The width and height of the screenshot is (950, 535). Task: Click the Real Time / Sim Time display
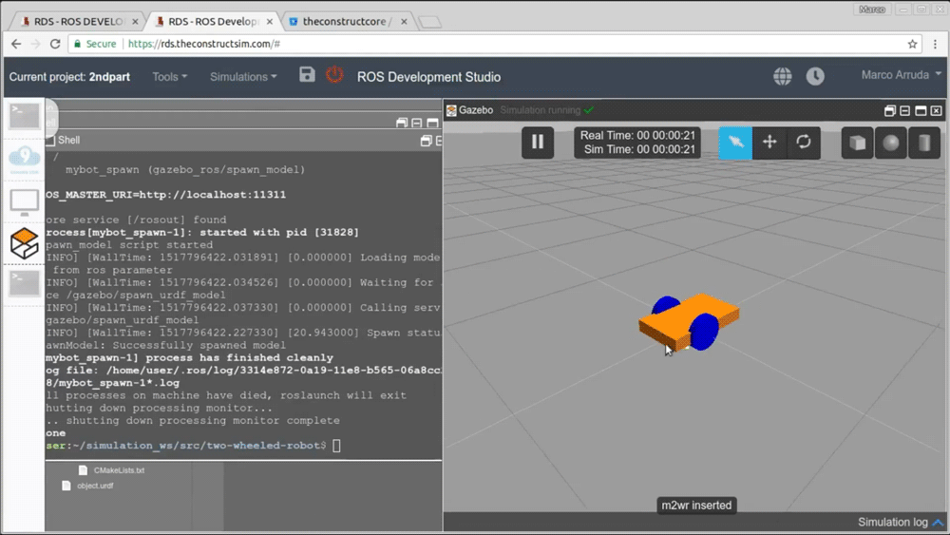click(x=637, y=143)
